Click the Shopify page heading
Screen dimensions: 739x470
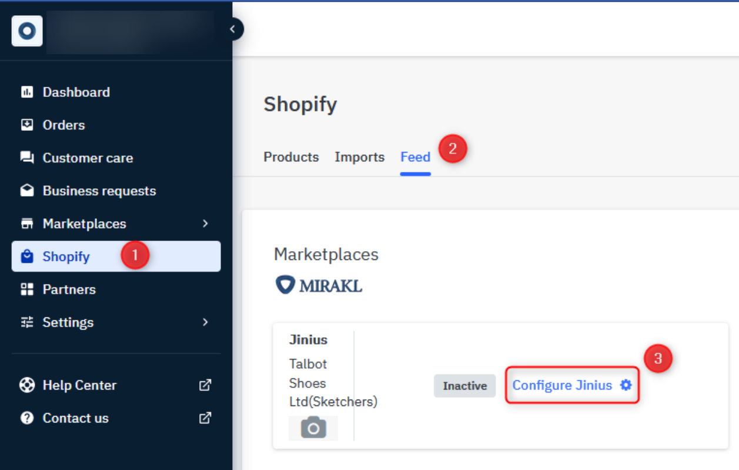click(300, 104)
